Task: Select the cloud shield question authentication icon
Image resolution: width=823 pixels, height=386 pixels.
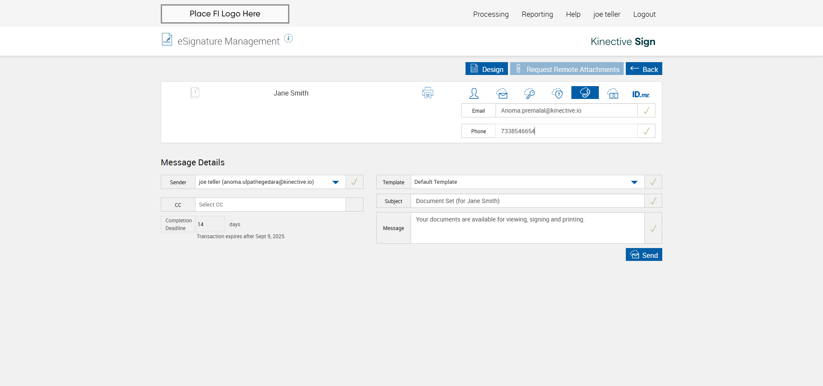Action: 557,93
